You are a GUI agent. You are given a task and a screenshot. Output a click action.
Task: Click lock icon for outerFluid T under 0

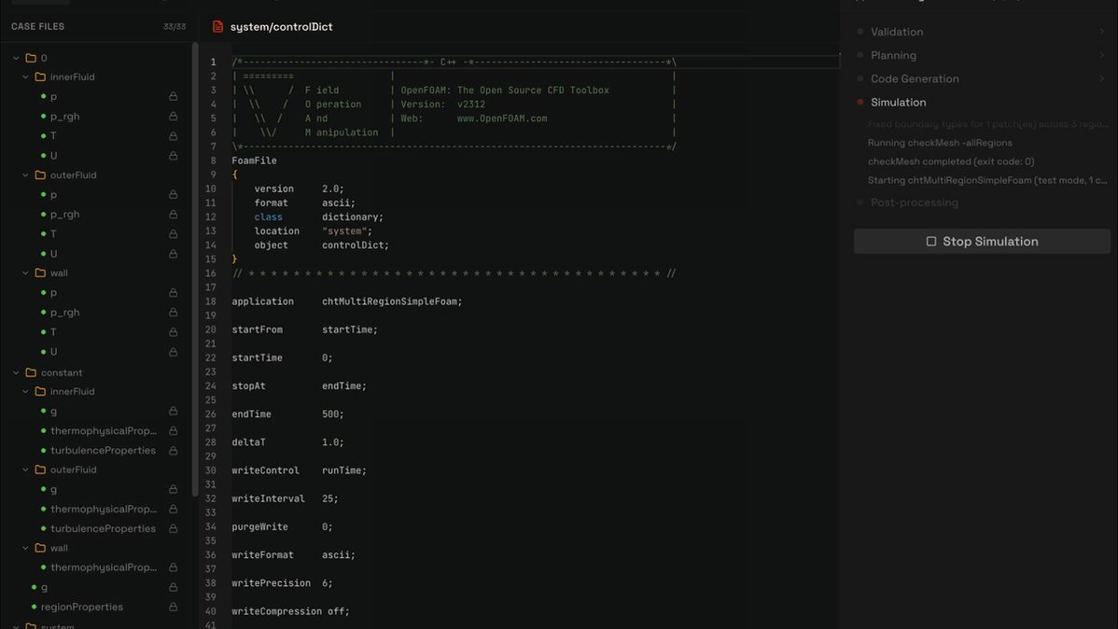[x=174, y=234]
